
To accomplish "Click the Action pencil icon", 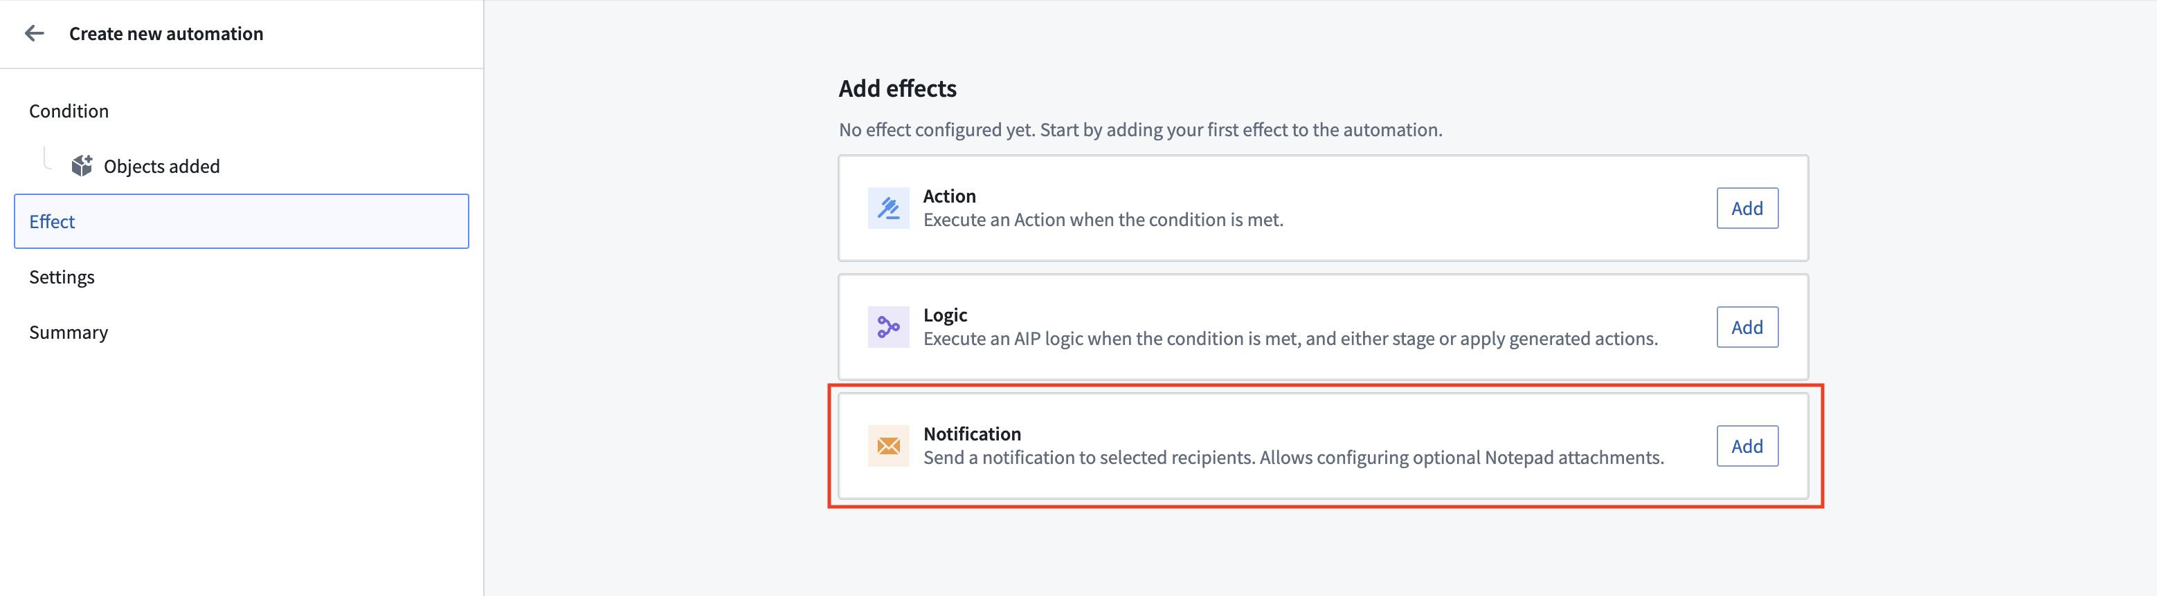I will tap(888, 208).
